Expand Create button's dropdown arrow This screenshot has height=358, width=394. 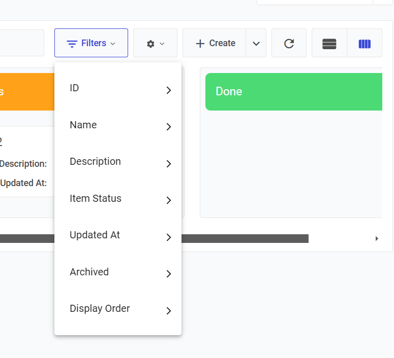(x=256, y=44)
